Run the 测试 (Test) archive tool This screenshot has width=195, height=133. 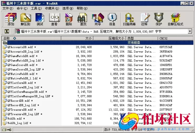40,19
